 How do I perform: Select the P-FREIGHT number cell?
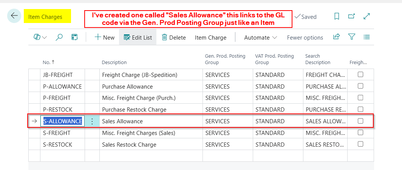coord(57,98)
